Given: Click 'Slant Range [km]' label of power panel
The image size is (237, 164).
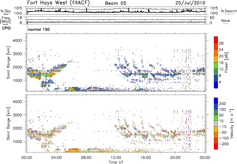Looking at the screenshot, I should tap(9, 62).
